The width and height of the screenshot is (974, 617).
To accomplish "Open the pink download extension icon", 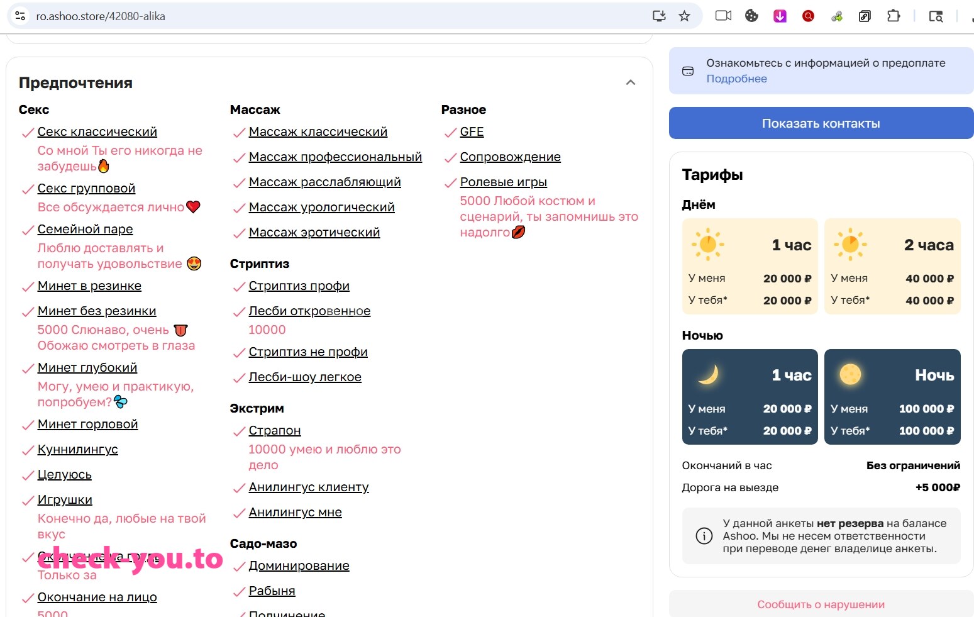I will tap(780, 16).
